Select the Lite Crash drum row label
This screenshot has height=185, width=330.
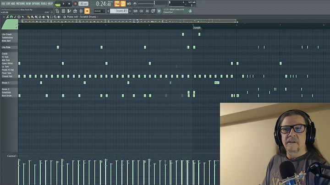pos(7,34)
